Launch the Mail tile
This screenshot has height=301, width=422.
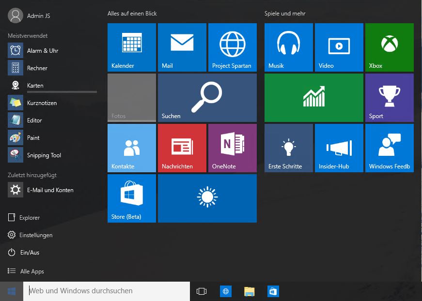[x=182, y=47]
